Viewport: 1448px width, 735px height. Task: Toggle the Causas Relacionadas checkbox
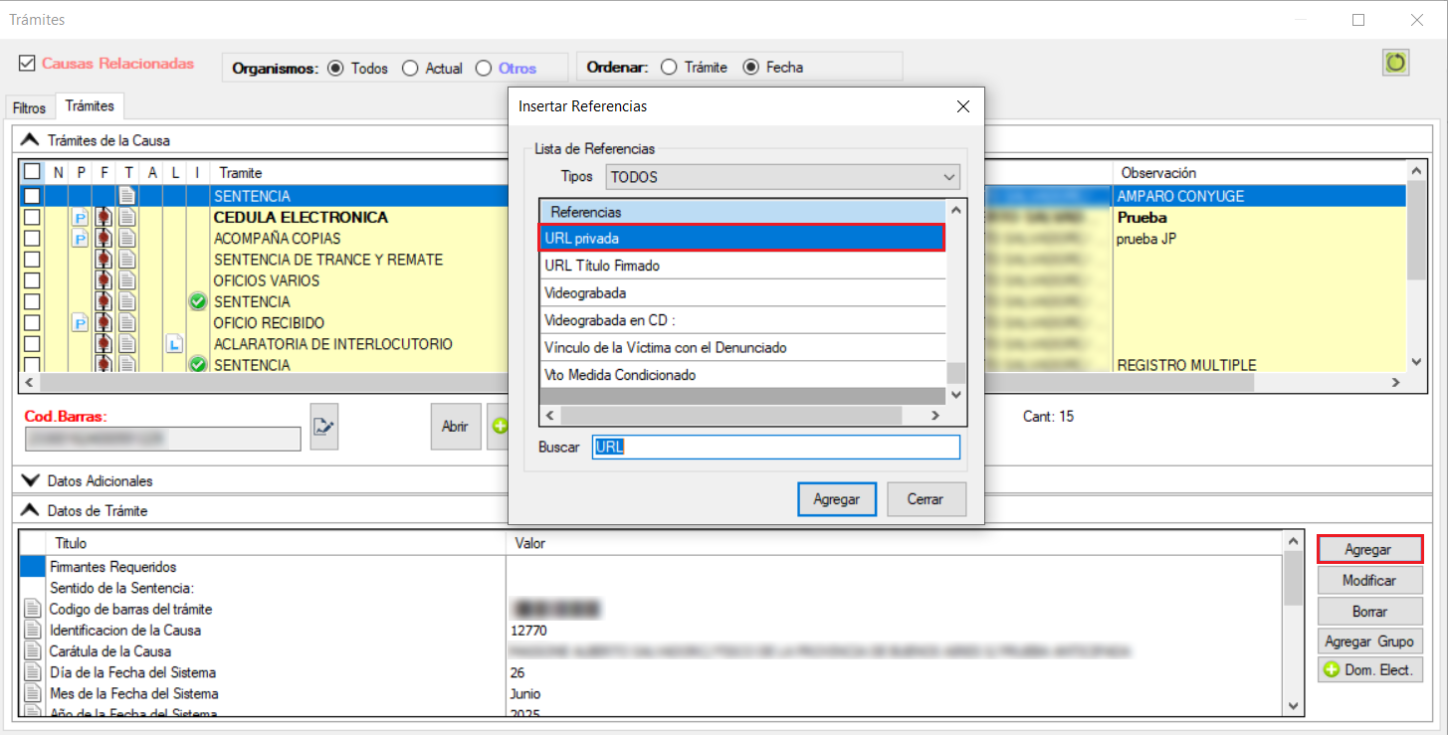tap(27, 64)
